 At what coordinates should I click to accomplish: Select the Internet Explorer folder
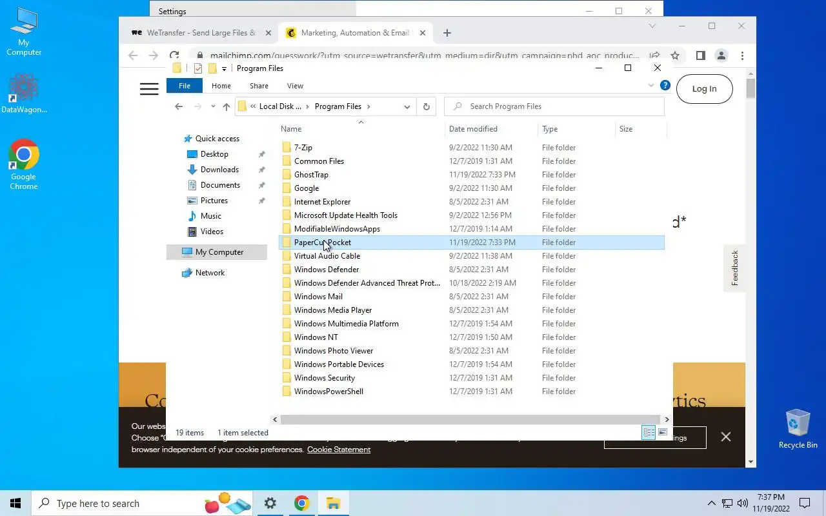(x=322, y=202)
